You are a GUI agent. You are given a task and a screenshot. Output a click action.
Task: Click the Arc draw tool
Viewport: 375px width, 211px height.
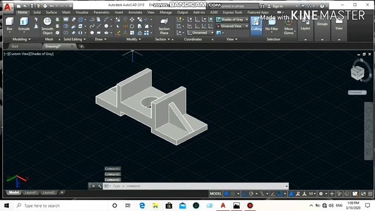point(106,19)
